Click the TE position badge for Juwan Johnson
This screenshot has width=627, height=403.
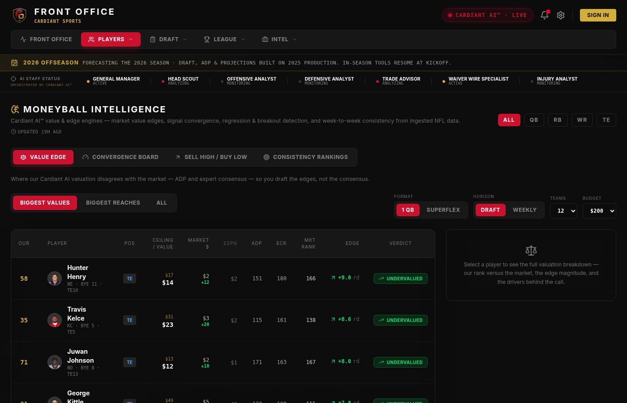129,362
